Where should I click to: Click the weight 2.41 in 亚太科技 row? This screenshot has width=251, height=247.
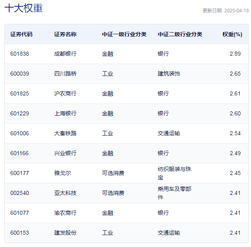coord(235,193)
